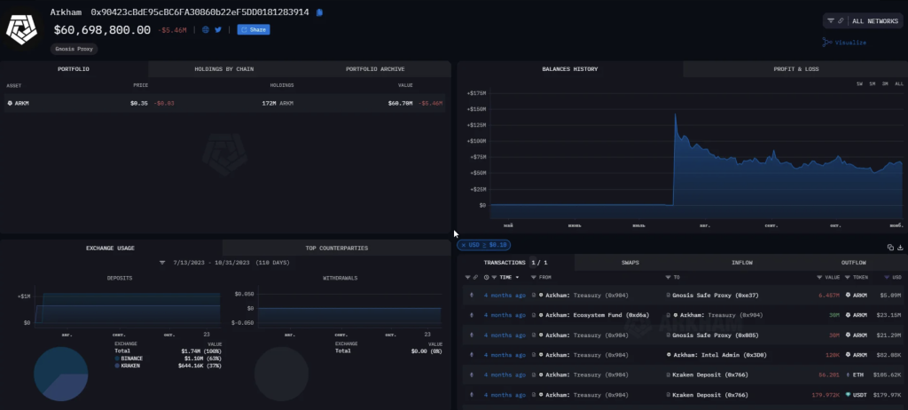Image resolution: width=908 pixels, height=410 pixels.
Task: Set chart range to 1W
Action: [859, 84]
